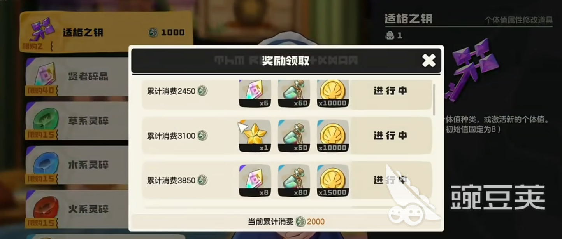Click 进行中 status for 累计消费3100
Viewport: 562px width, 239px height.
click(x=390, y=135)
